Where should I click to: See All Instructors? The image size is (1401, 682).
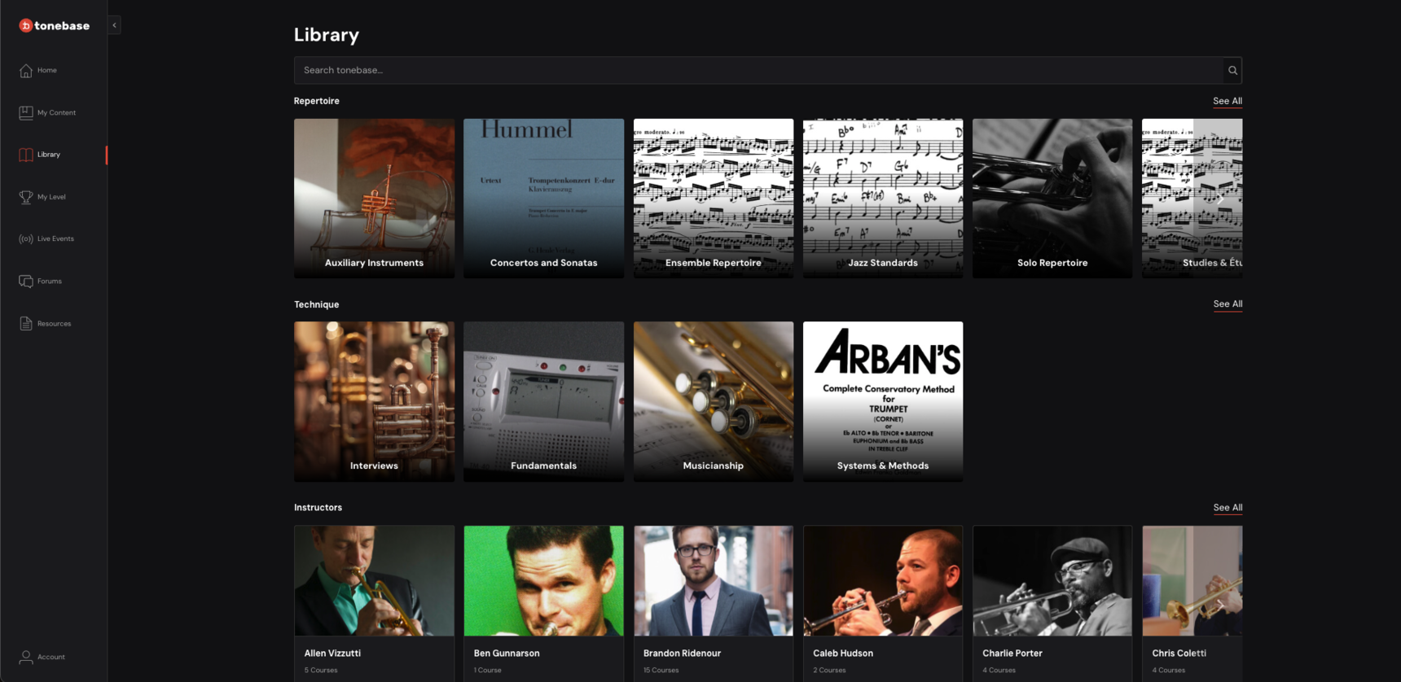1228,508
